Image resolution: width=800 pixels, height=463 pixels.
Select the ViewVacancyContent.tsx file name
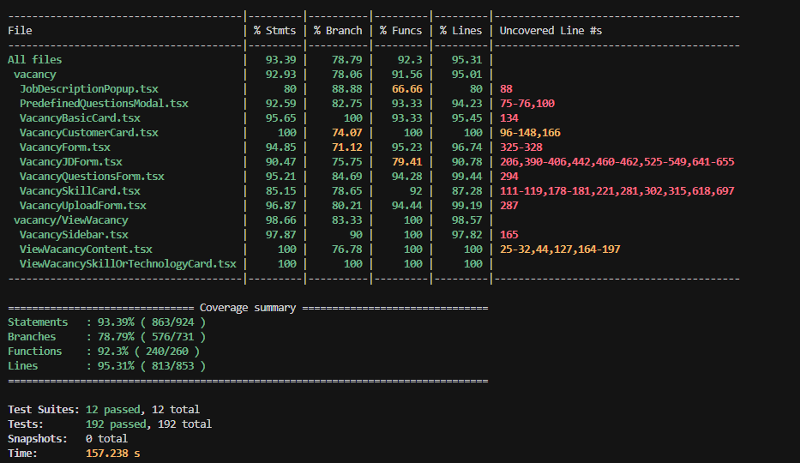click(x=86, y=250)
